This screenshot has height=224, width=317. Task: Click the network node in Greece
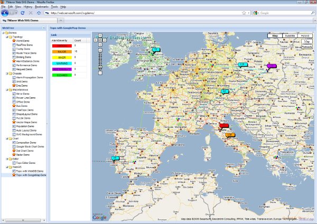tap(276, 157)
